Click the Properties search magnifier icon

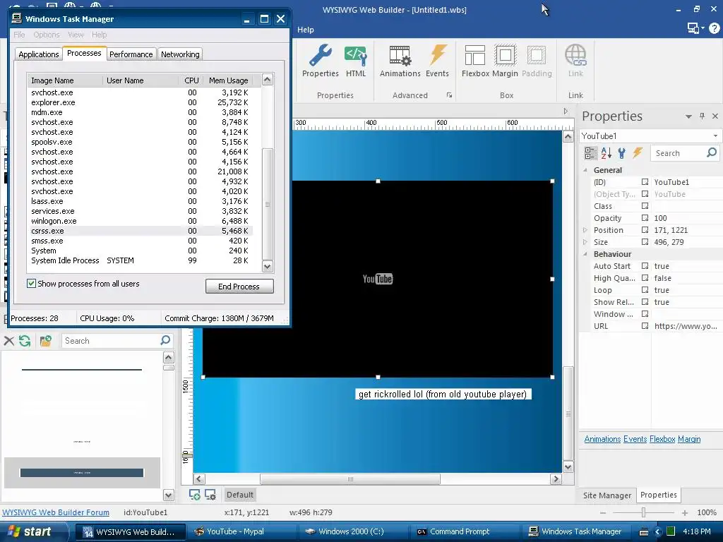click(712, 152)
